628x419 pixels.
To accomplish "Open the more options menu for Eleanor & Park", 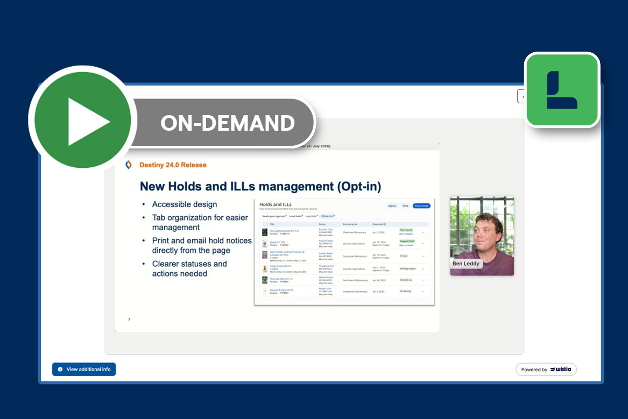I will (x=423, y=292).
